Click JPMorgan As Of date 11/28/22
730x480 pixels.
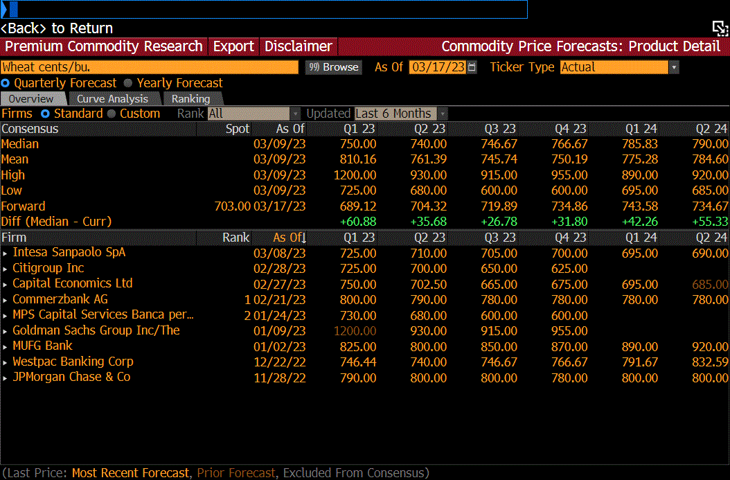click(x=279, y=377)
